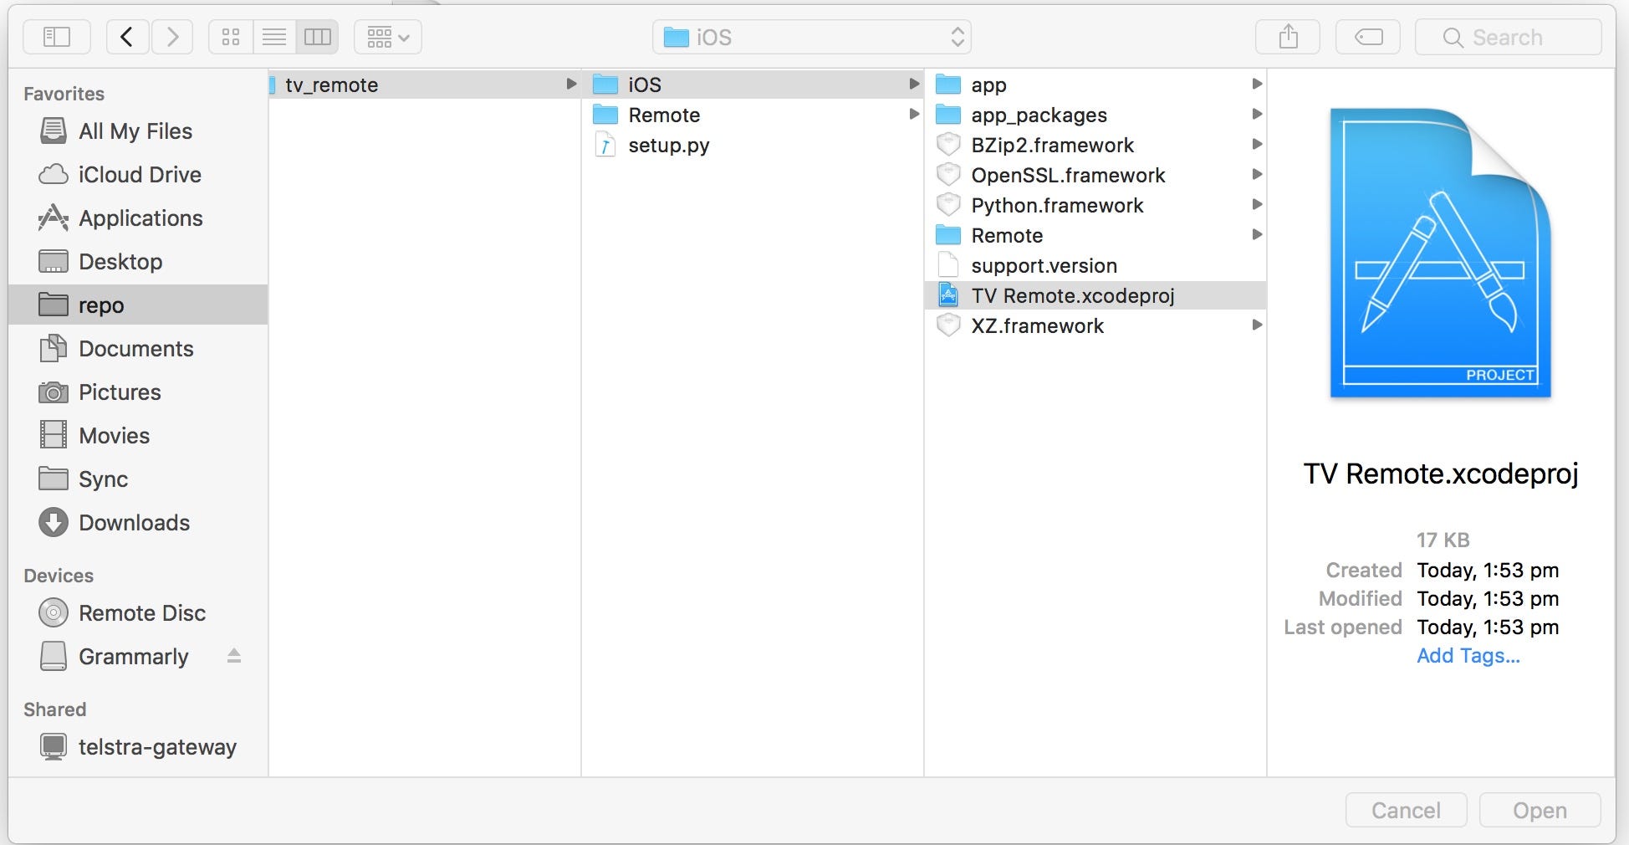The width and height of the screenshot is (1629, 845).
Task: Focus the Search field
Action: pyautogui.click(x=1509, y=37)
